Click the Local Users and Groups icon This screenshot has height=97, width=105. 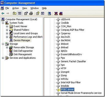(x=11, y=33)
